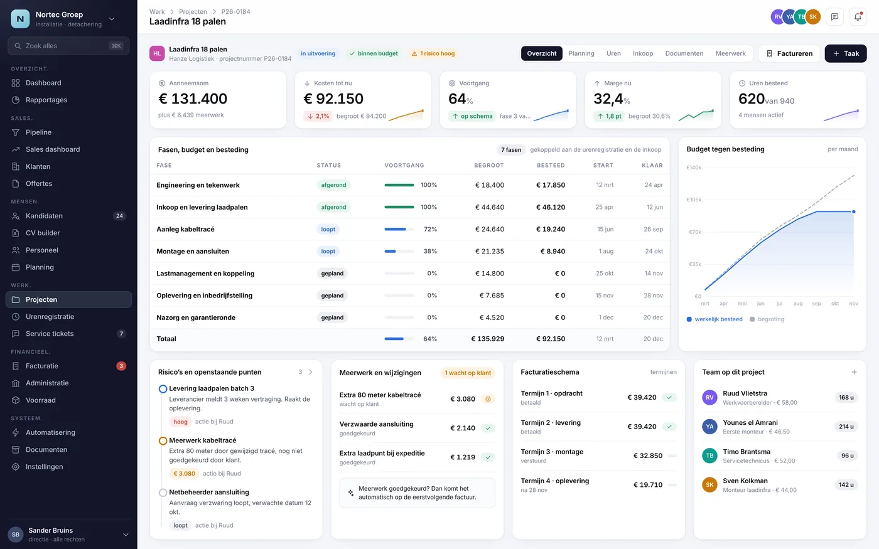Click the Service tickets icon
This screenshot has height=549, width=879.
(x=16, y=334)
